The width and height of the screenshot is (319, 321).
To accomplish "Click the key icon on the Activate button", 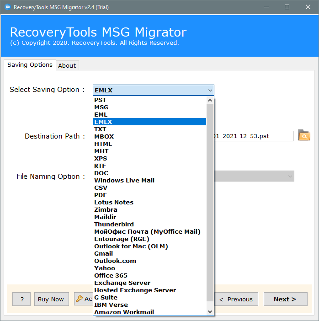I will click(79, 299).
